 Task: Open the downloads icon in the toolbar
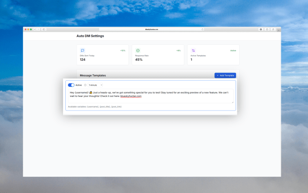[261, 29]
